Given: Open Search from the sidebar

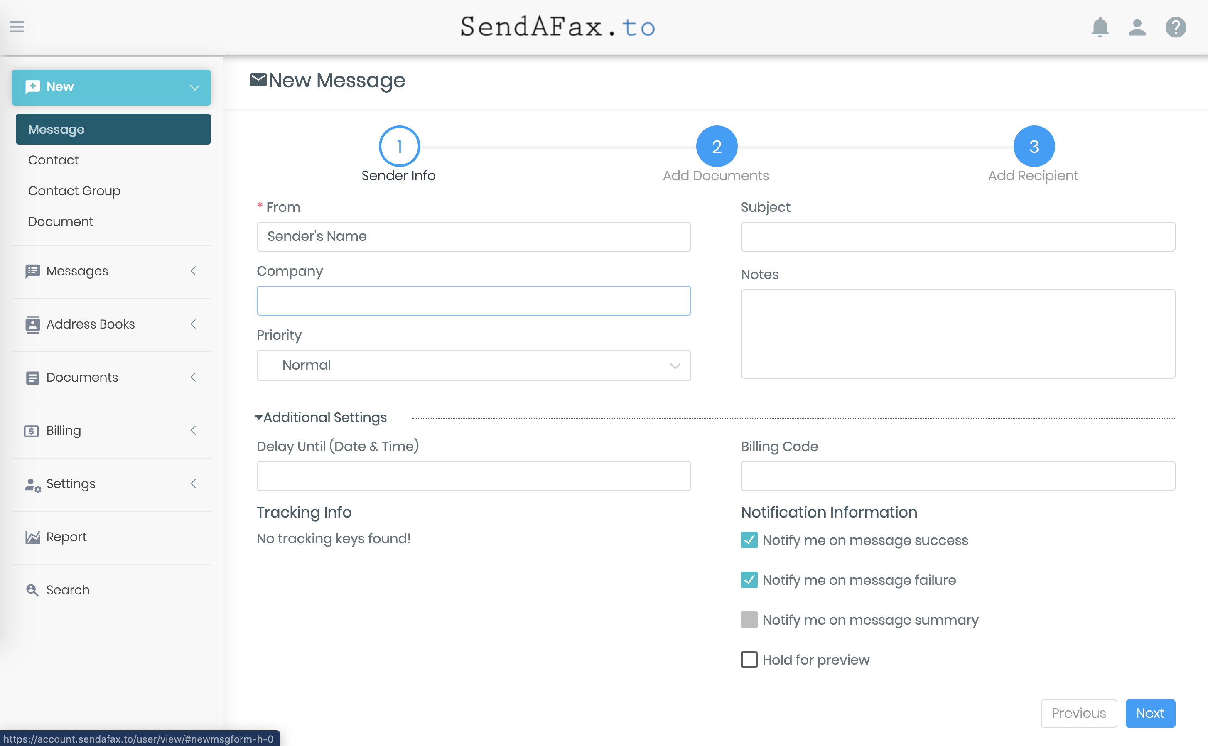Looking at the screenshot, I should click(68, 591).
